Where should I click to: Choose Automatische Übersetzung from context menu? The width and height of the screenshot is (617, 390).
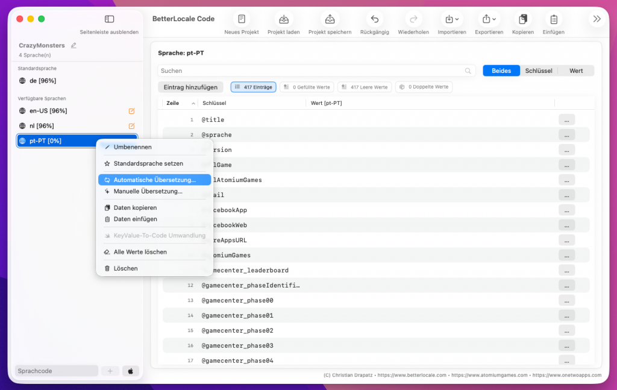(x=154, y=180)
